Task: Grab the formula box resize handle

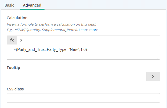Action: pos(158,58)
